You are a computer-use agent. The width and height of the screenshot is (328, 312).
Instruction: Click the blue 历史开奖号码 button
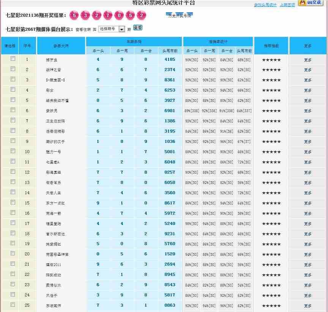(180, 16)
